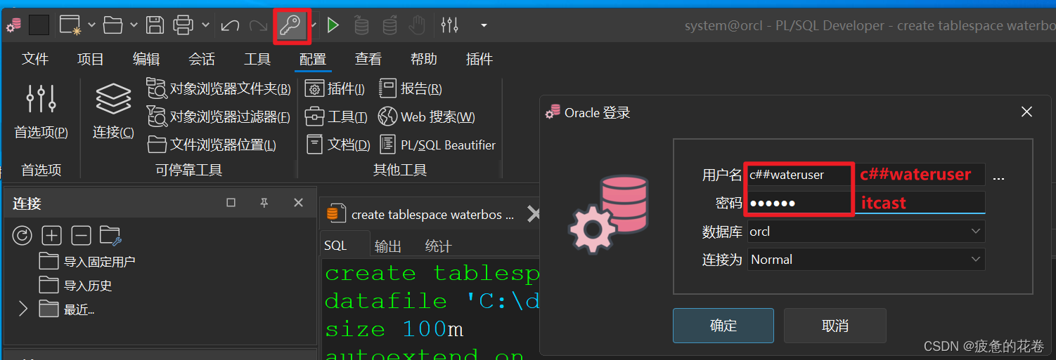Open dropdown arrow next to key logon icon
This screenshot has height=360, width=1056.
tap(314, 26)
